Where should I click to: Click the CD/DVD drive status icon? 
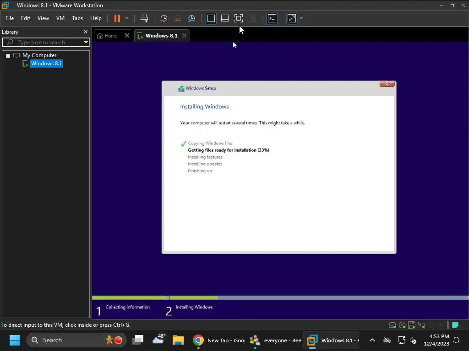point(402,325)
